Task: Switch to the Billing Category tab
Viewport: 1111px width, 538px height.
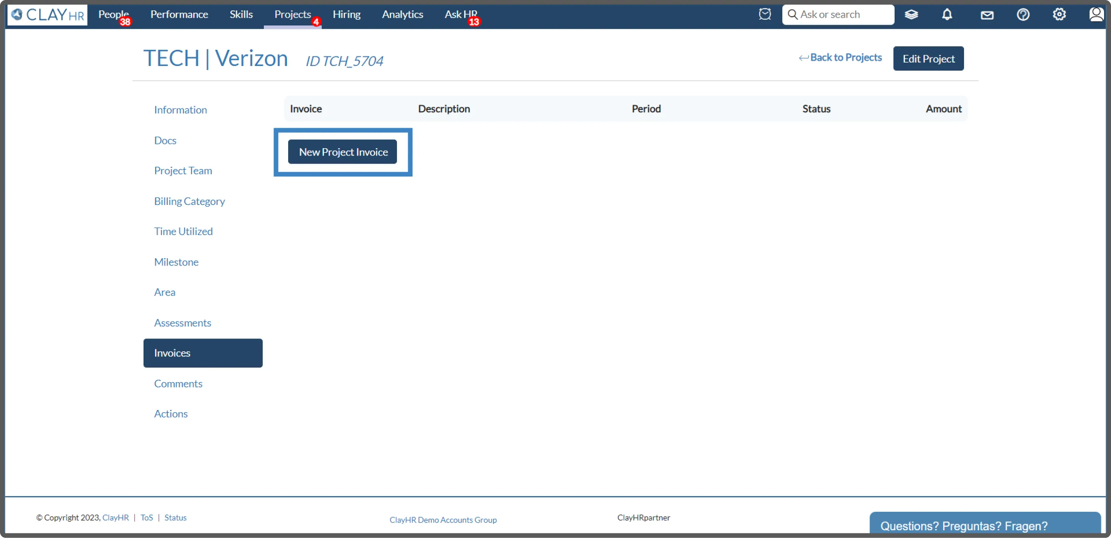Action: click(x=189, y=201)
